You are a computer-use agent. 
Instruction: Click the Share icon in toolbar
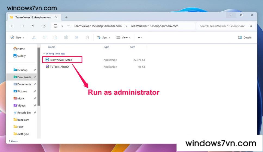click(x=77, y=38)
